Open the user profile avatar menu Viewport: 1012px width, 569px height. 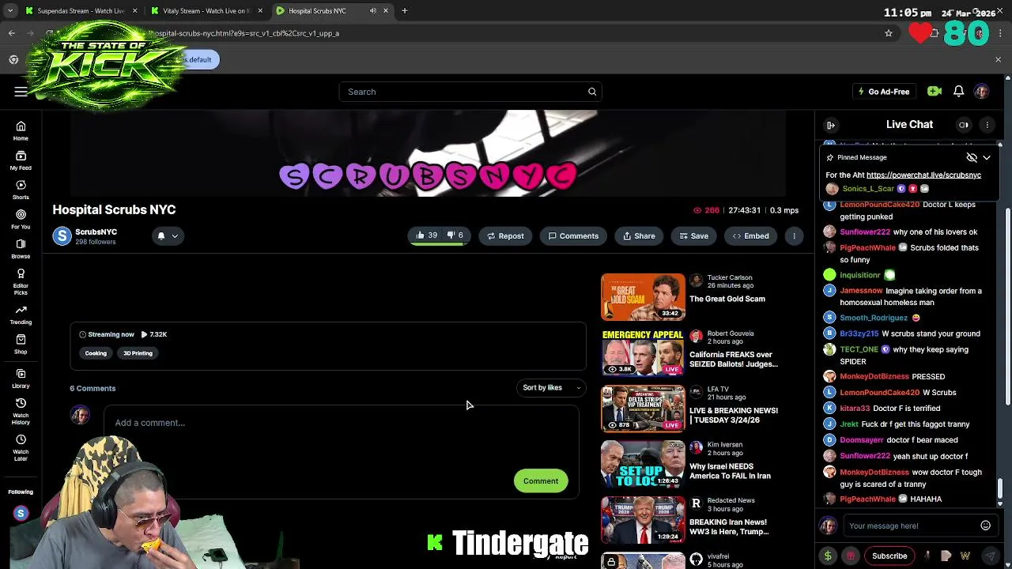click(981, 92)
